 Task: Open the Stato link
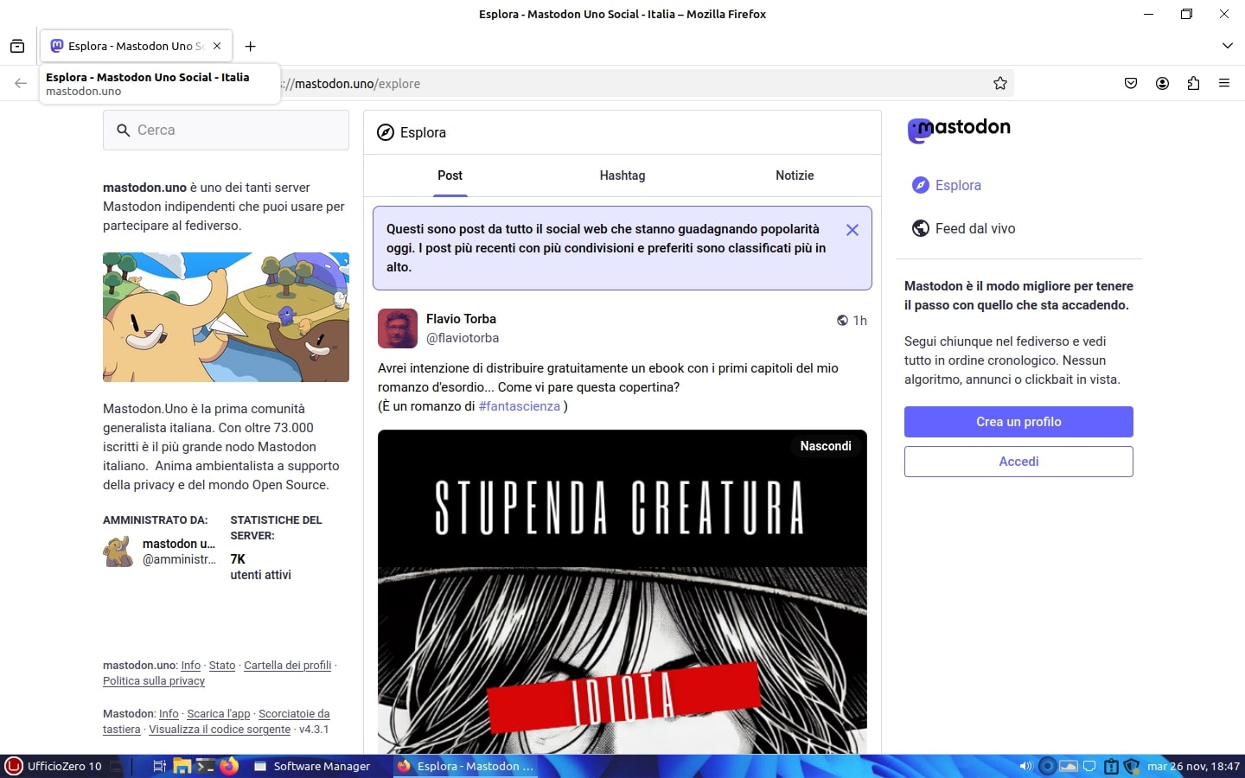click(x=222, y=666)
